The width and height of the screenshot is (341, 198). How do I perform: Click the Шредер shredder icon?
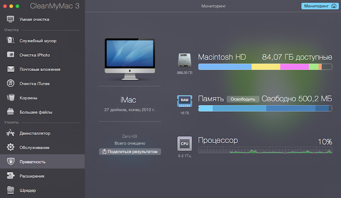coord(10,190)
